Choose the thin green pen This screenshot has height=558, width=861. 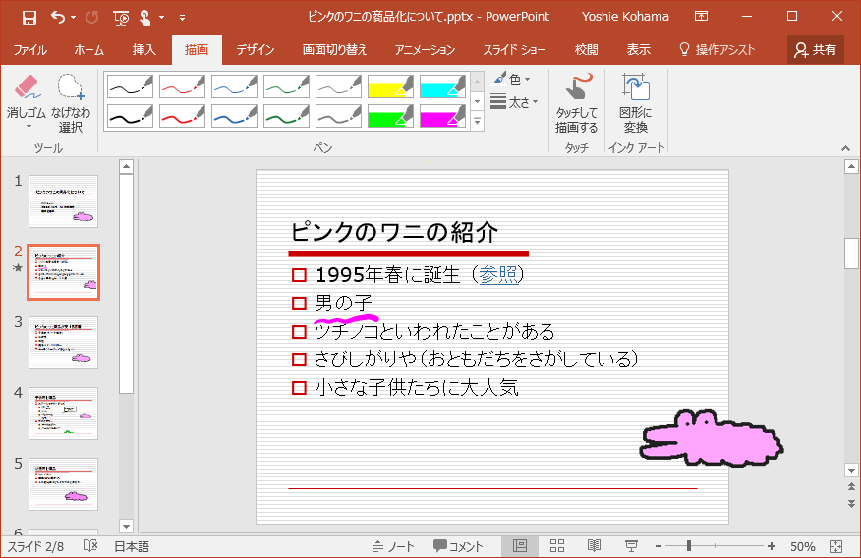coord(287,86)
